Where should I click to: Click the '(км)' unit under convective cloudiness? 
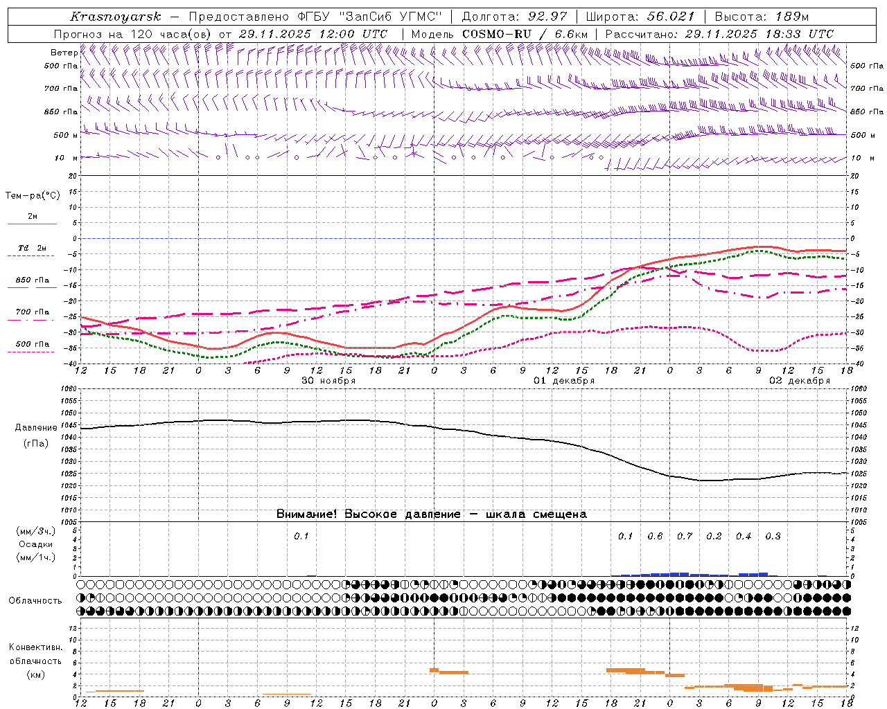(35, 674)
